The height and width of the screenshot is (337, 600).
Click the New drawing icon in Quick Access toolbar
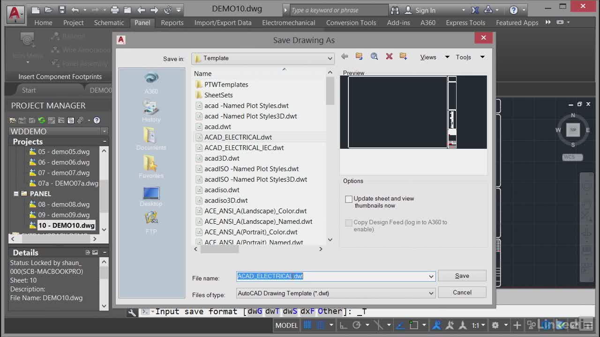(35, 10)
